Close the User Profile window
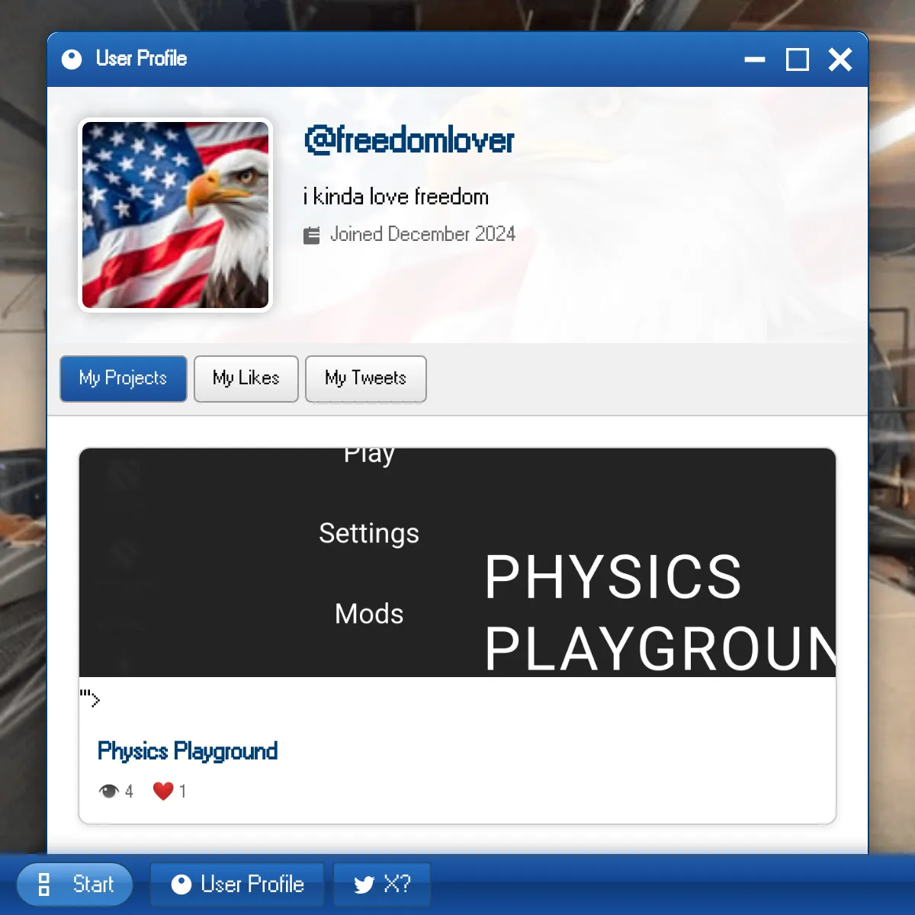 coord(840,59)
